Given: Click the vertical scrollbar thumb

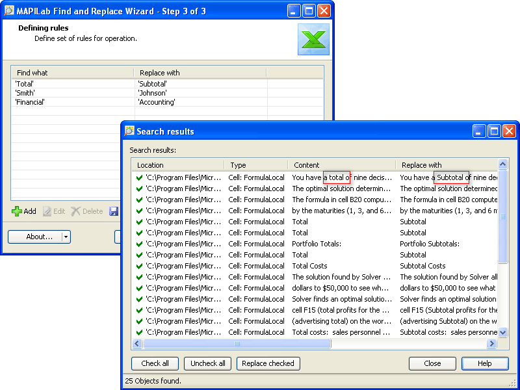Looking at the screenshot, I should click(x=502, y=216).
